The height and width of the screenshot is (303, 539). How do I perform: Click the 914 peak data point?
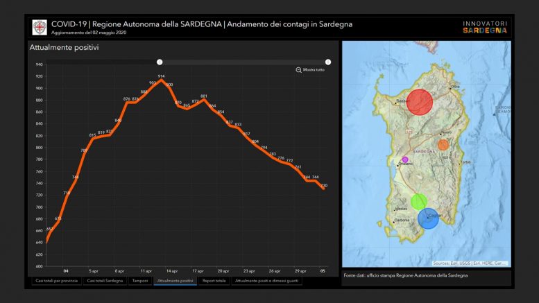point(162,80)
